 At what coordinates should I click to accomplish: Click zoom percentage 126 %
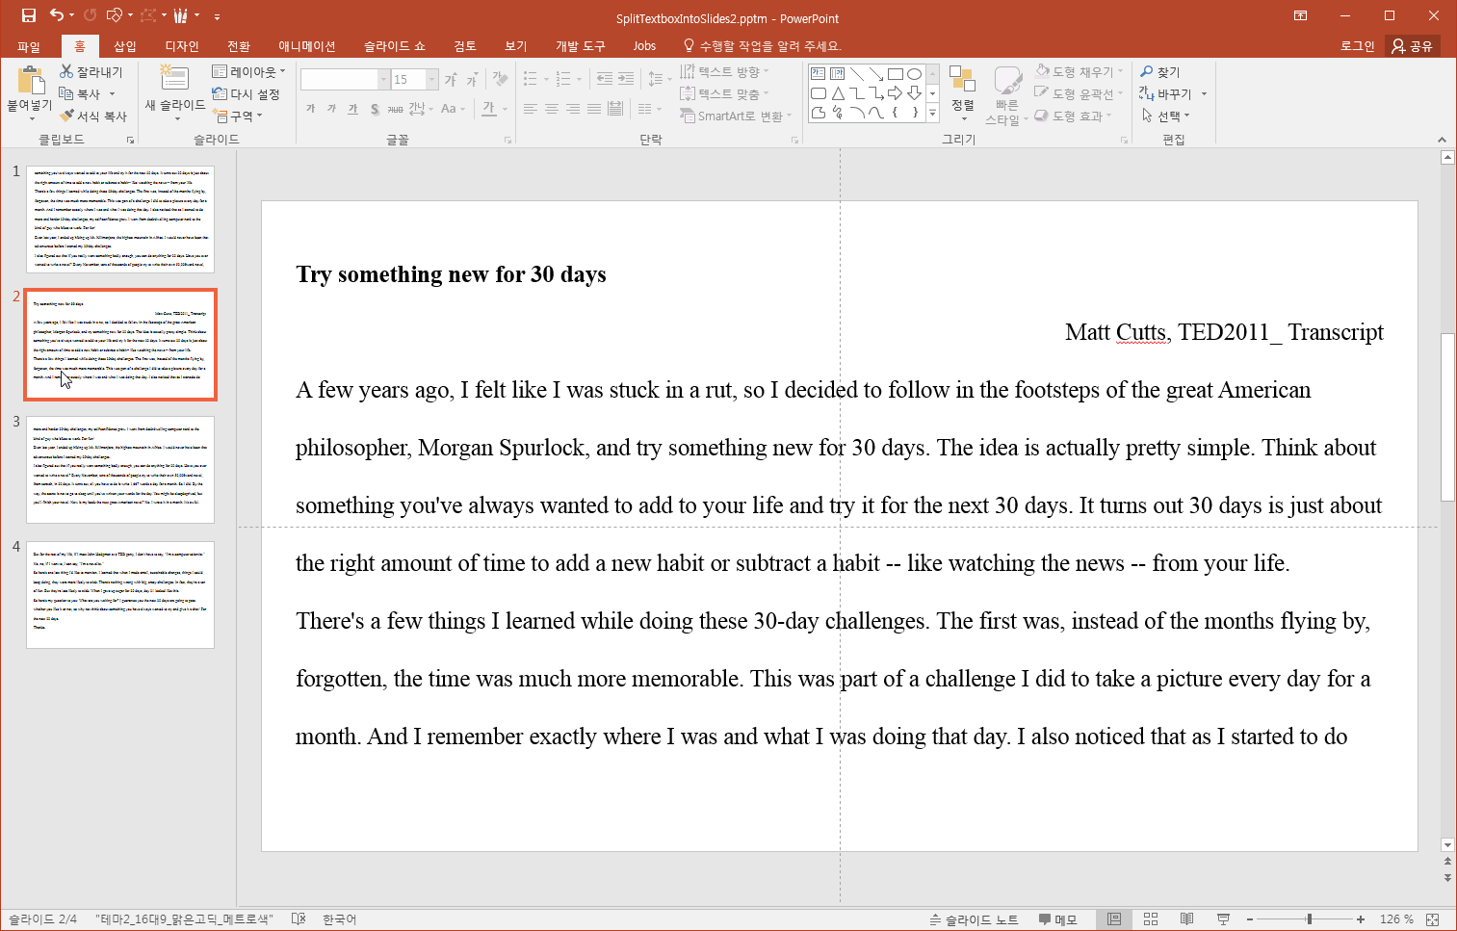(1396, 919)
